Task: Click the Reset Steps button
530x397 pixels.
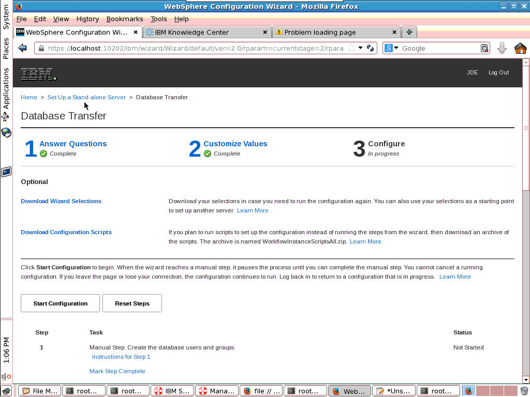Action: click(x=132, y=303)
